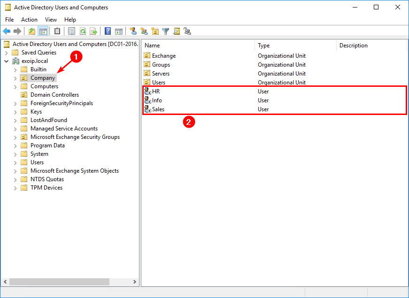Toggle the console tree pane visibility
Image resolution: width=409 pixels, height=298 pixels.
pos(43,31)
